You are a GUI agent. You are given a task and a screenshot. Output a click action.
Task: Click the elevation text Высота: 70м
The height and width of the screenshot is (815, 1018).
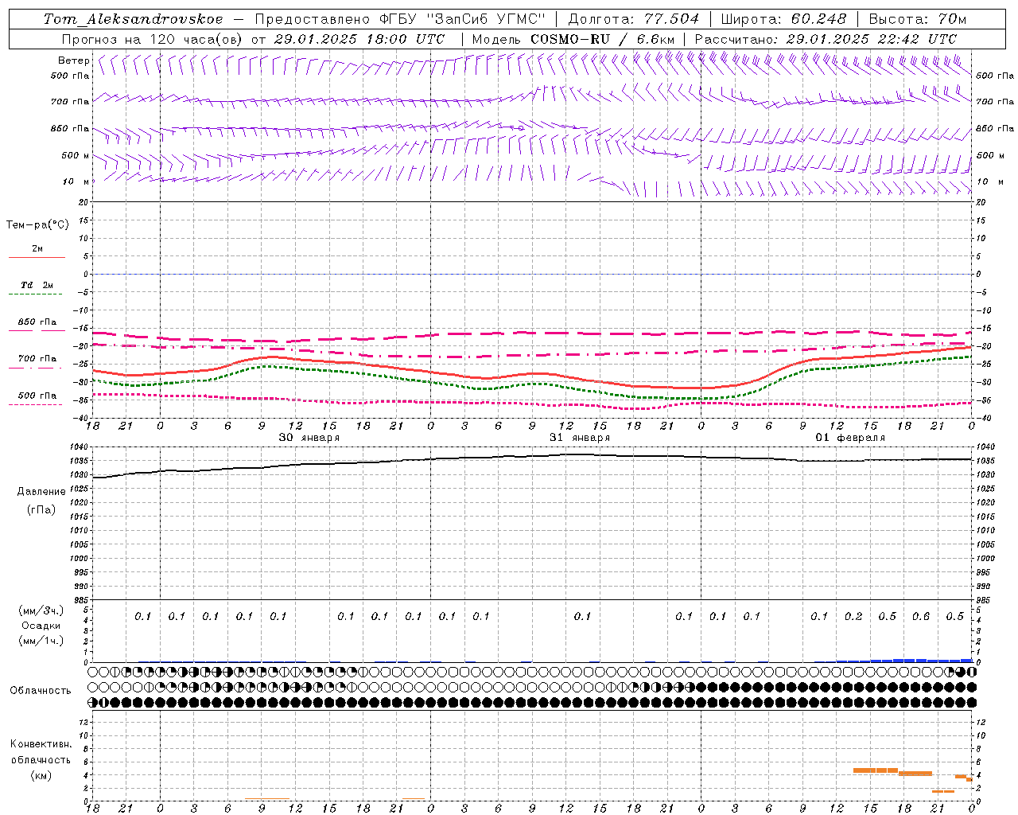pyautogui.click(x=918, y=19)
